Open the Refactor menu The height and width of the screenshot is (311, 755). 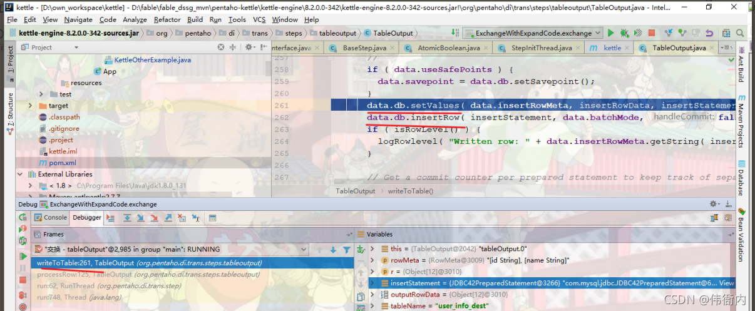pos(167,19)
